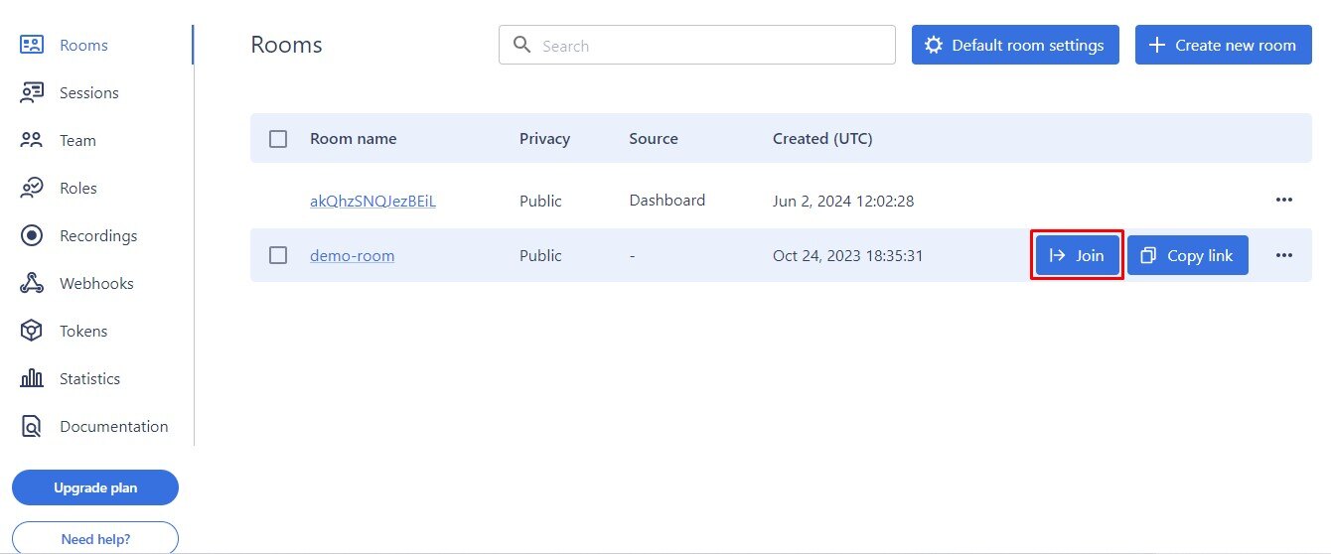Open Roles using its sidebar icon

32,188
